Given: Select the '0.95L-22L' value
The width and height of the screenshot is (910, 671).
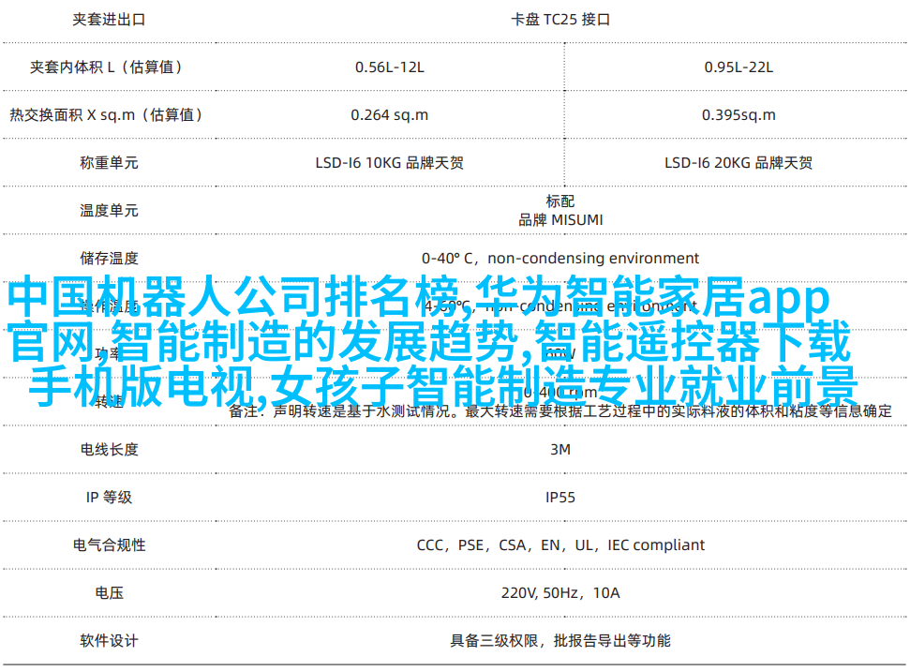Looking at the screenshot, I should pyautogui.click(x=738, y=67).
